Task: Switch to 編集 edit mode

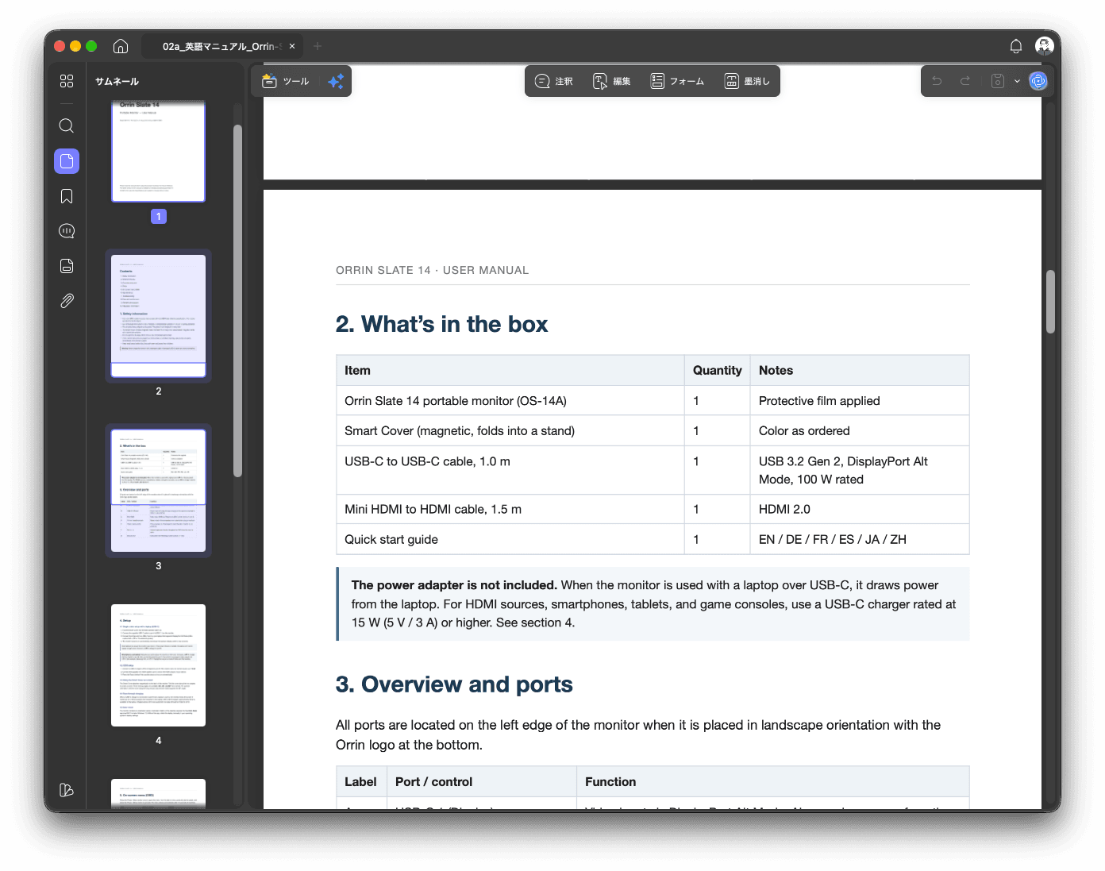Action: pos(612,81)
